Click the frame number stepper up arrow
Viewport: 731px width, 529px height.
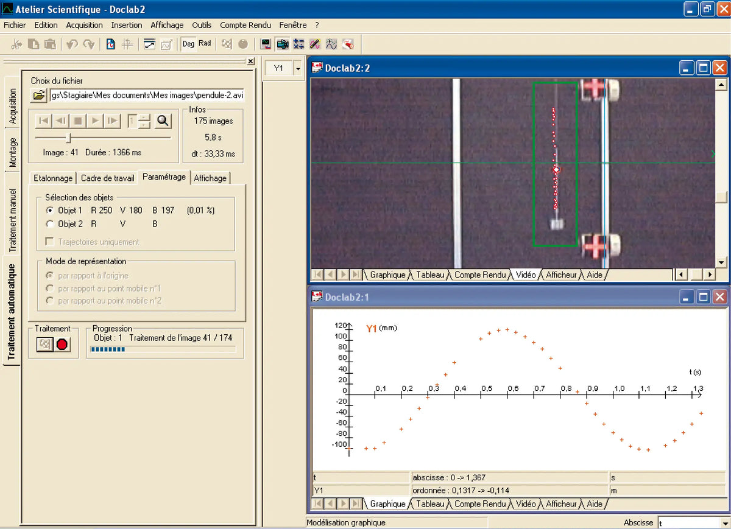143,117
